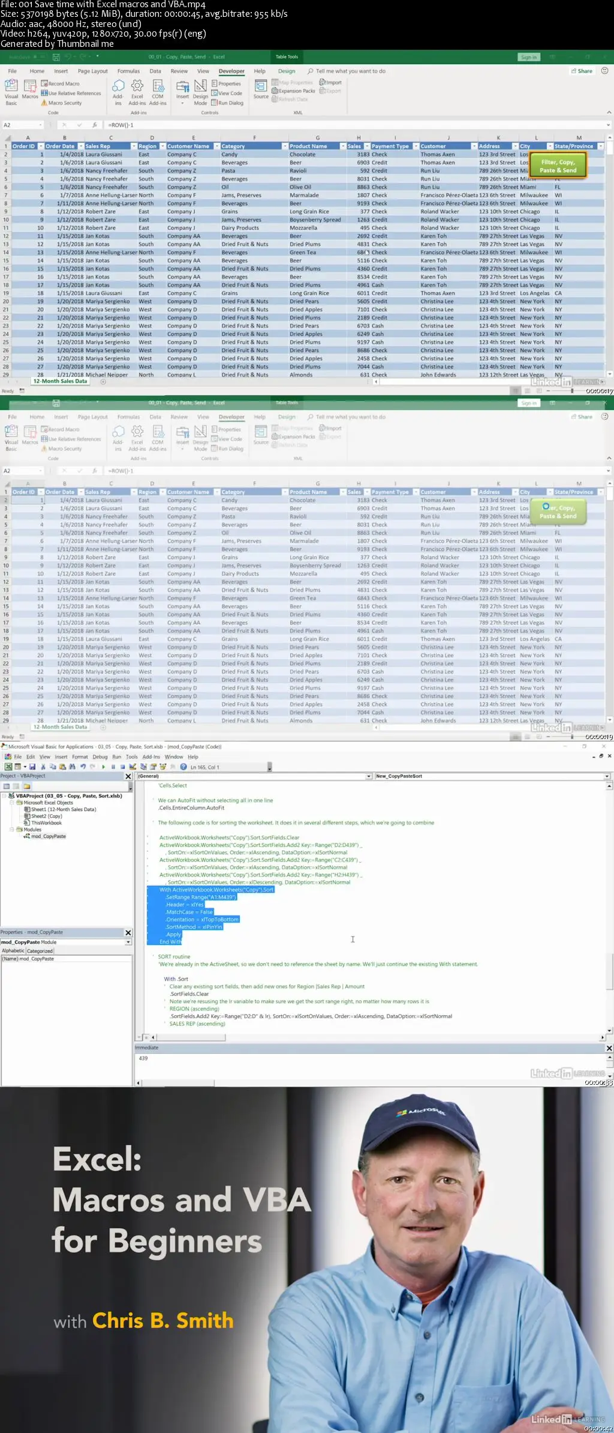Switch to Alphabetic tab in VBA Properties pane
Screen dimensions: 614x1433
(13, 951)
